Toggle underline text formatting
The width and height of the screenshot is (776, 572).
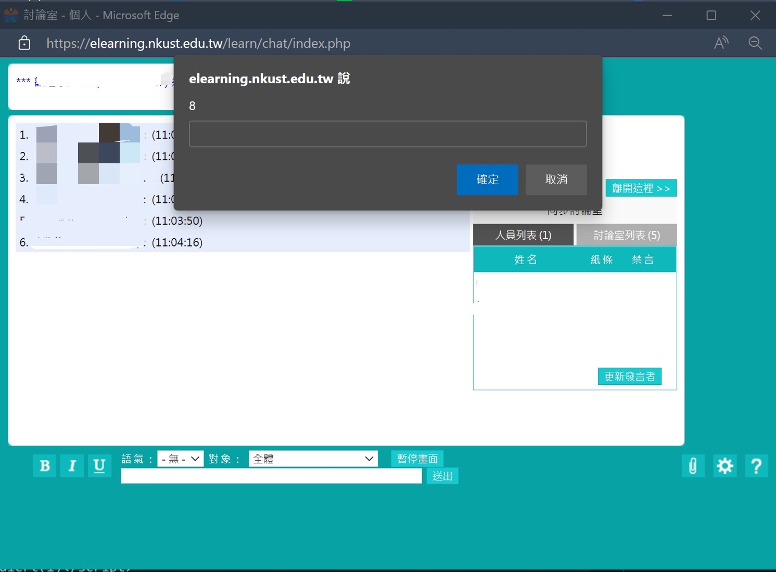[99, 465]
